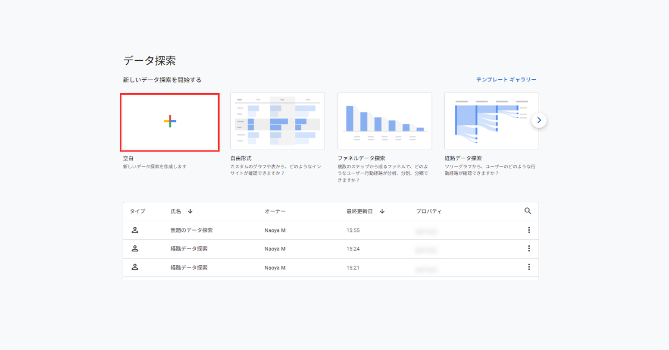Open テンプレート ギャラリー link
The width and height of the screenshot is (669, 350).
pyautogui.click(x=506, y=80)
